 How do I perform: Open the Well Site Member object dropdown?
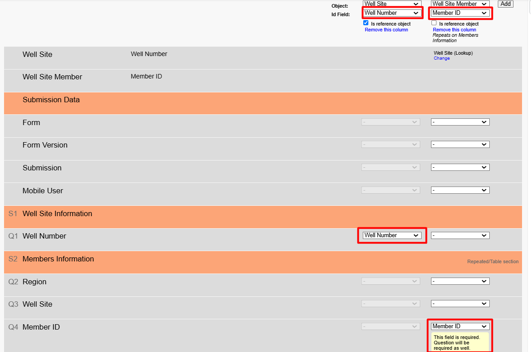coord(460,4)
